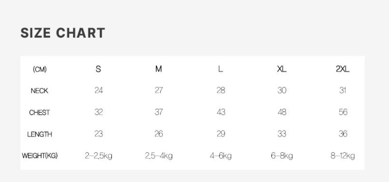Select chest value 37 for size M

pyautogui.click(x=159, y=112)
